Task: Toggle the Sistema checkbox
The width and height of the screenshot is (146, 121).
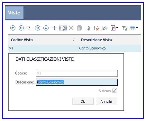Action: (114, 91)
